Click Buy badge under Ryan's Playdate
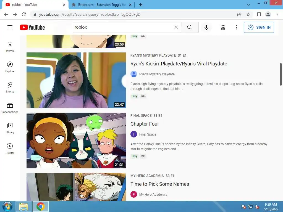283x212 pixels. (x=134, y=96)
